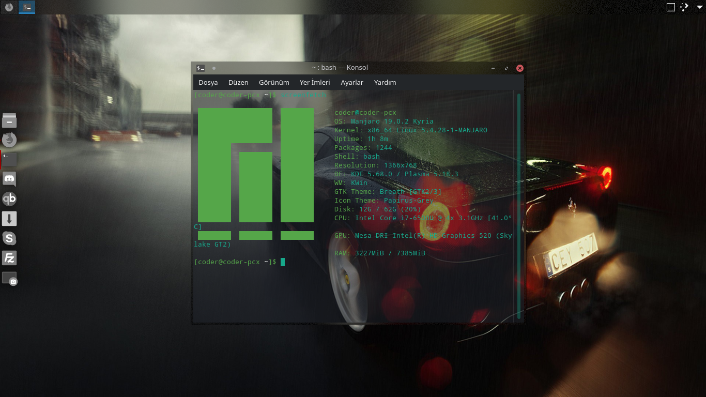Click the "Disk: 12G / 62G (20%)" line
The height and width of the screenshot is (397, 706).
378,209
